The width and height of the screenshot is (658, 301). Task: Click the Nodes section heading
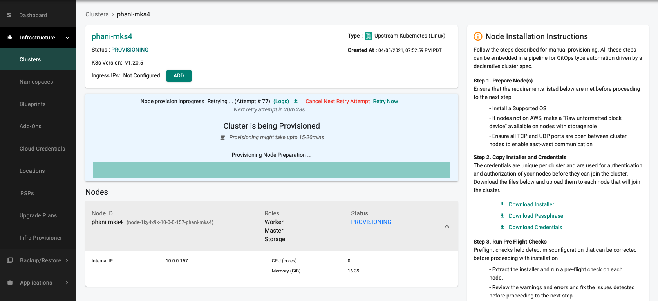97,192
